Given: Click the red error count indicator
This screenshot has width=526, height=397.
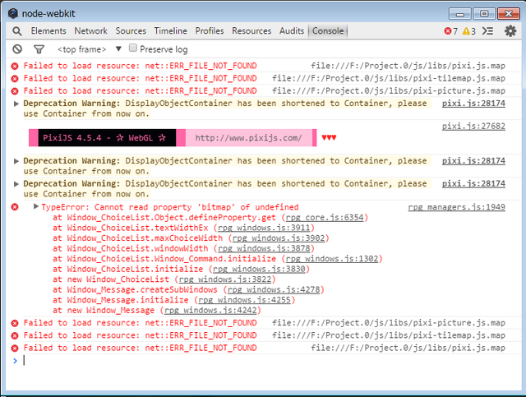Looking at the screenshot, I should pos(451,31).
